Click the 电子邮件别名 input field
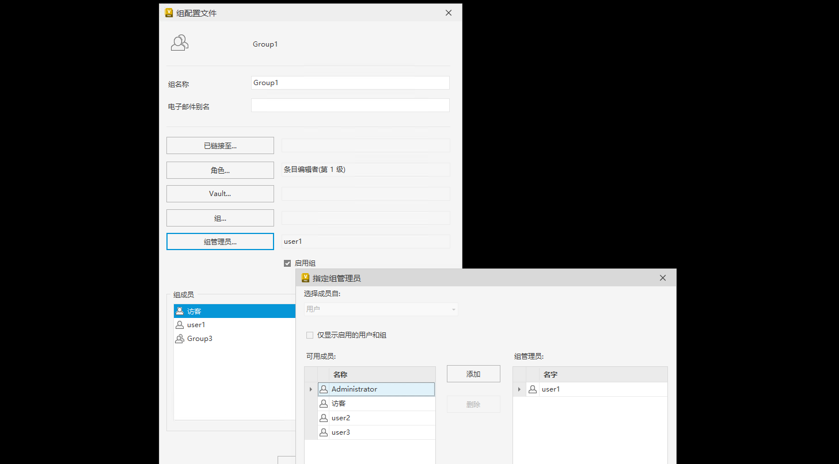The image size is (839, 464). coord(350,105)
